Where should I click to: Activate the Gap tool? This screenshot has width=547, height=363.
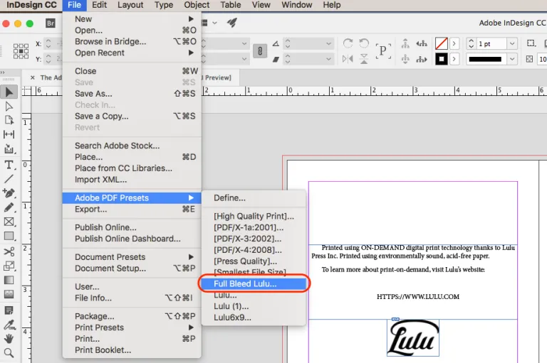pyautogui.click(x=9, y=134)
